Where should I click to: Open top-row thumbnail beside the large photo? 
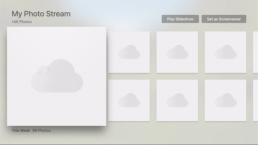(x=129, y=52)
